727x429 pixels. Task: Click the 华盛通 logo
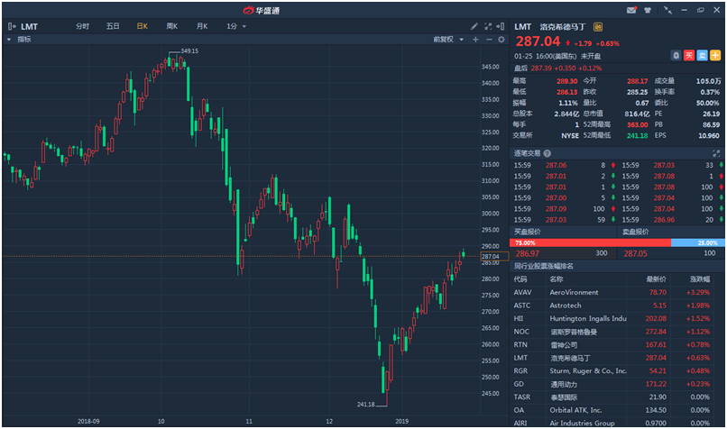[261, 10]
